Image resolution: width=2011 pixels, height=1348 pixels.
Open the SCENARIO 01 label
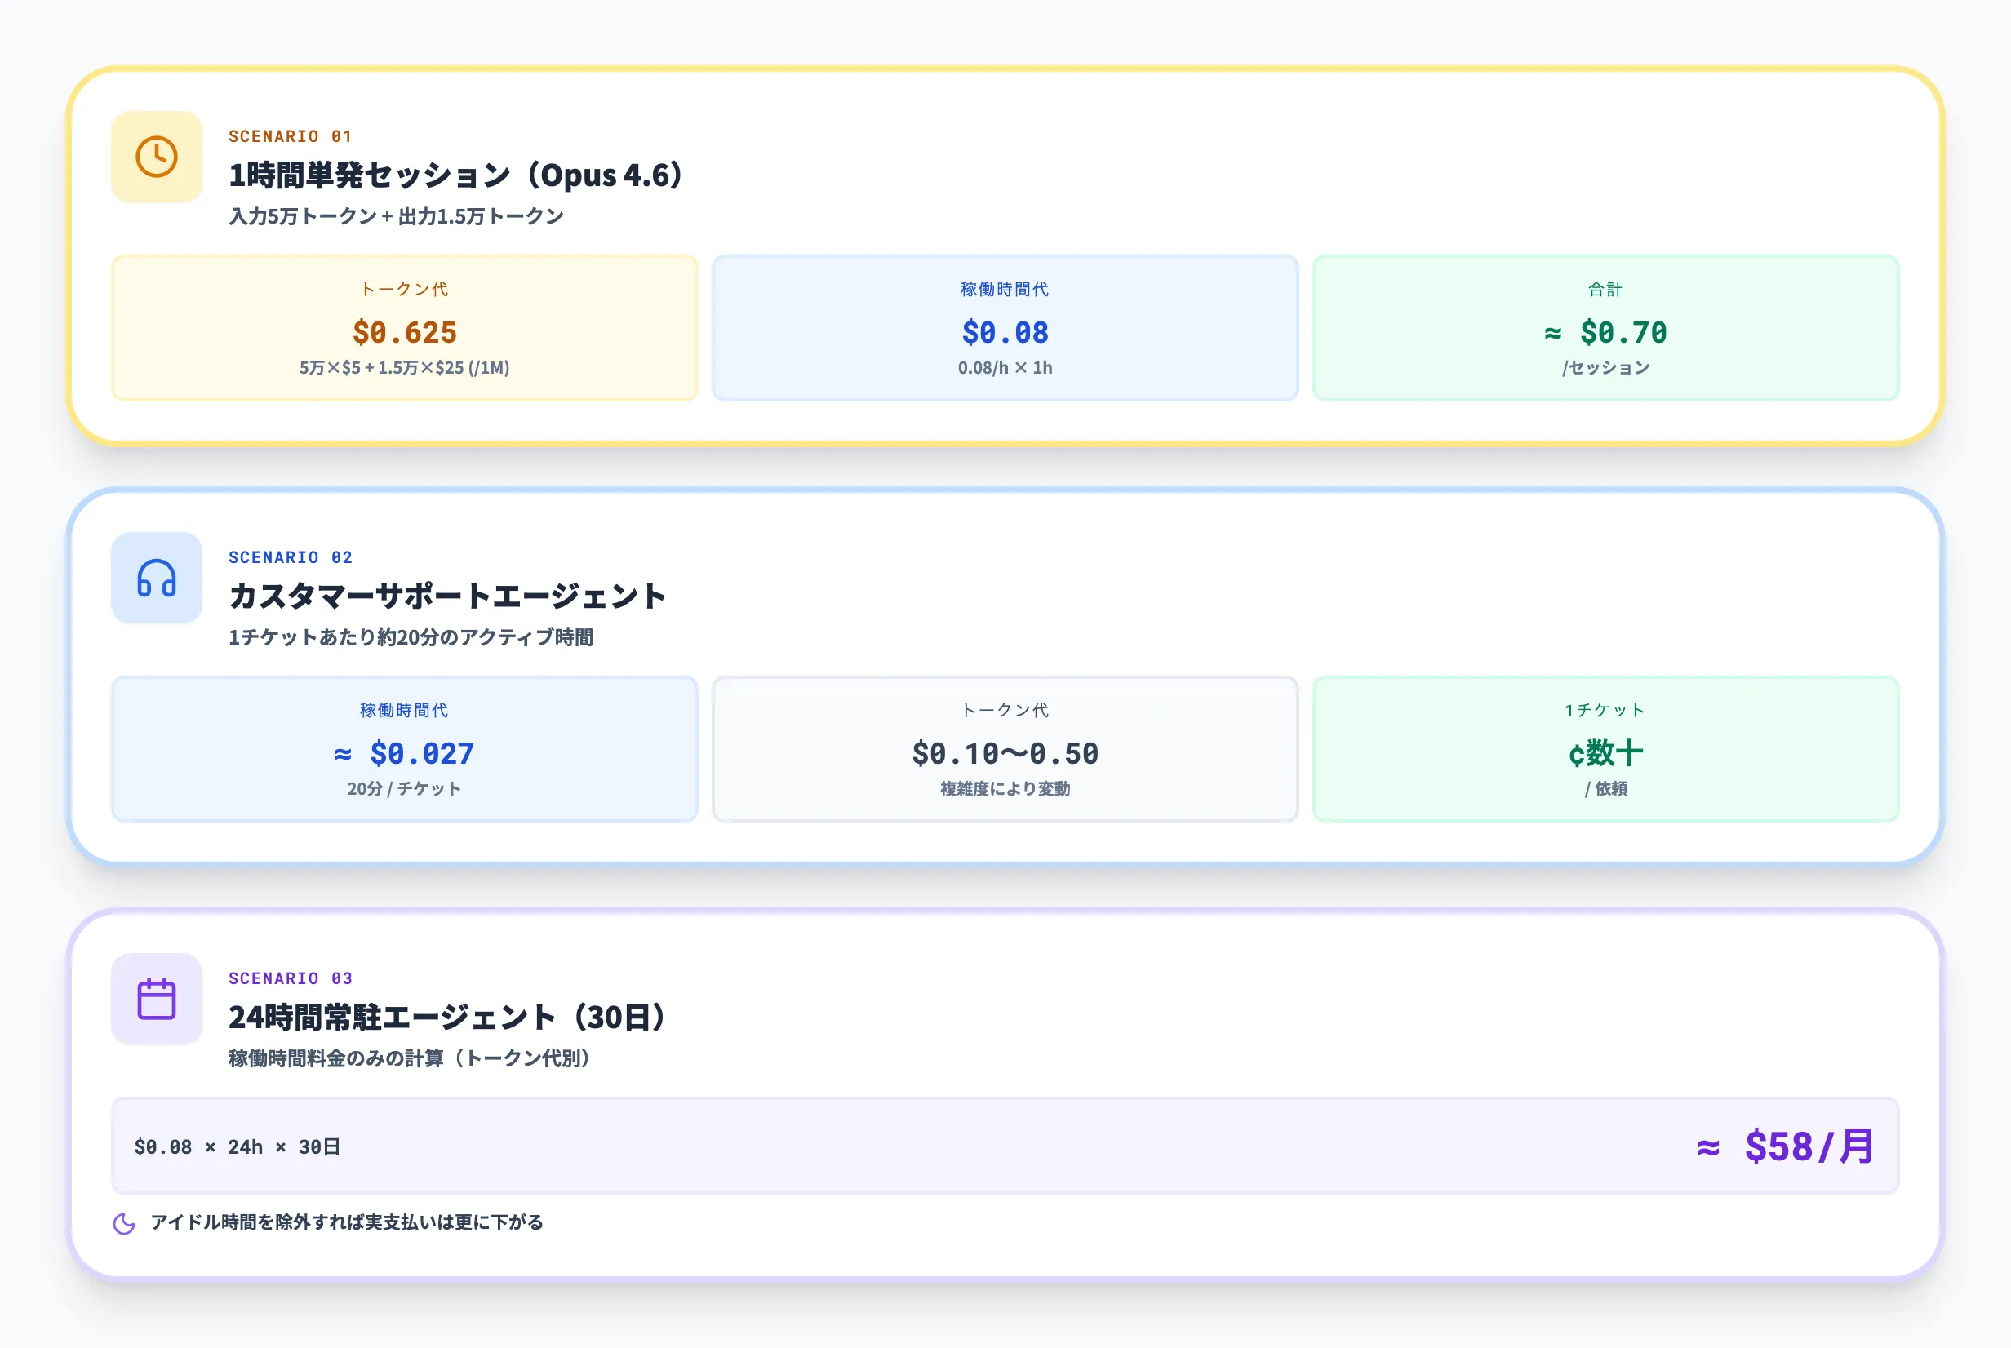coord(290,135)
